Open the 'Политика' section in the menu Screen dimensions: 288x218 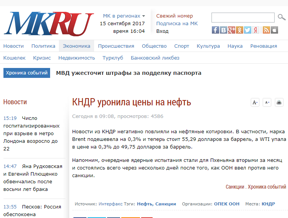[43, 46]
